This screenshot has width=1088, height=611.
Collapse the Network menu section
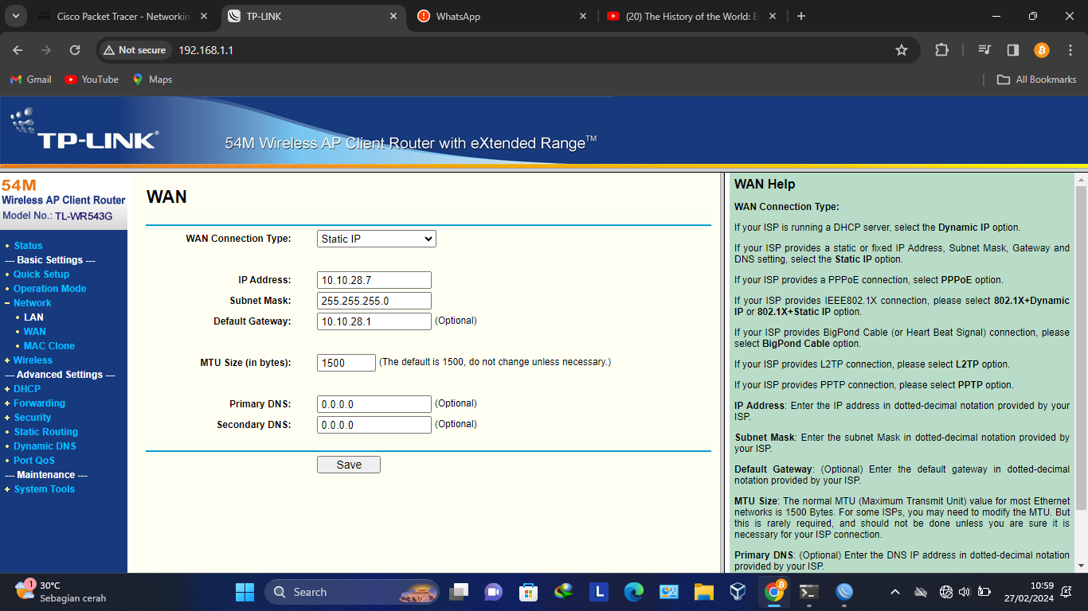32,303
